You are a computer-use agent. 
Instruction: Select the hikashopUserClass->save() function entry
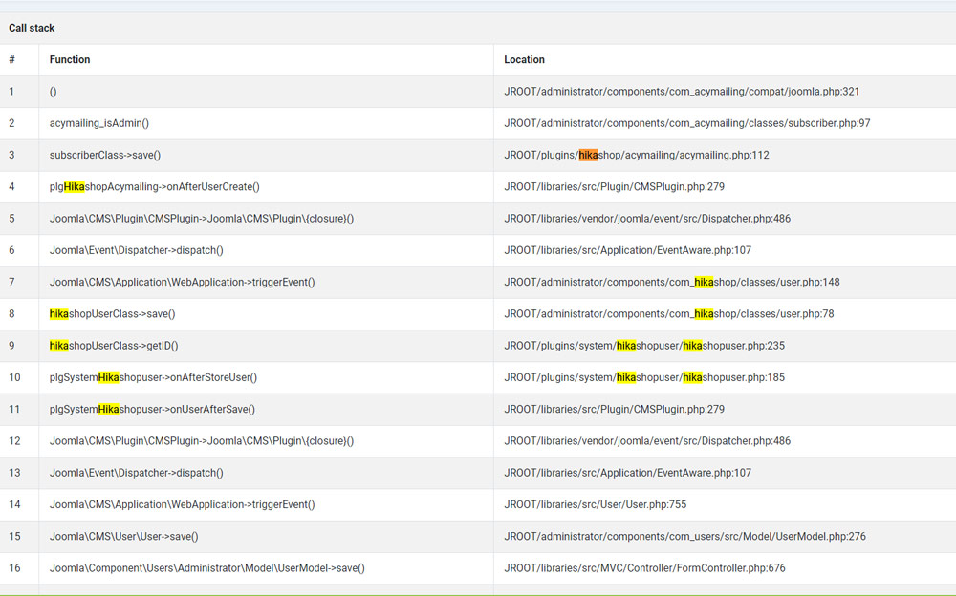click(112, 313)
